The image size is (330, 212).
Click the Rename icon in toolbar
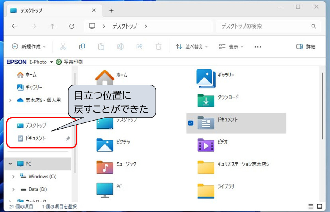[120, 47]
